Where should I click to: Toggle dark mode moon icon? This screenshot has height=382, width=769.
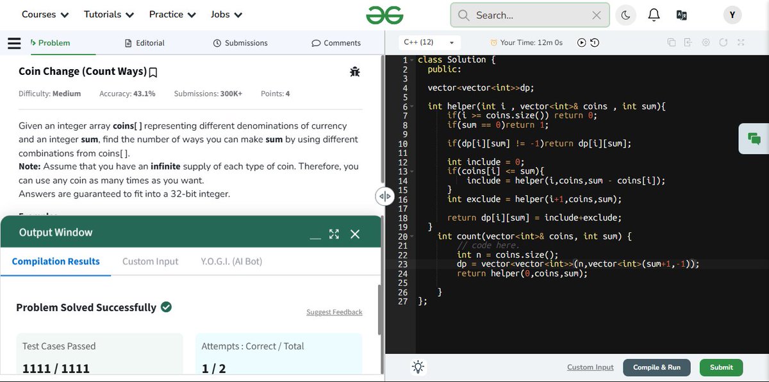coord(625,15)
